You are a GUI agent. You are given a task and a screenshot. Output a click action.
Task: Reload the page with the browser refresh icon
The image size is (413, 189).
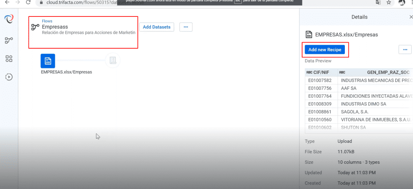[x=28, y=2]
